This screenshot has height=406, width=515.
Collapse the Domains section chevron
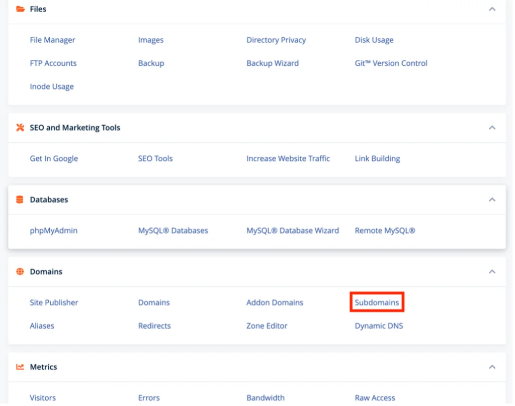coord(492,272)
